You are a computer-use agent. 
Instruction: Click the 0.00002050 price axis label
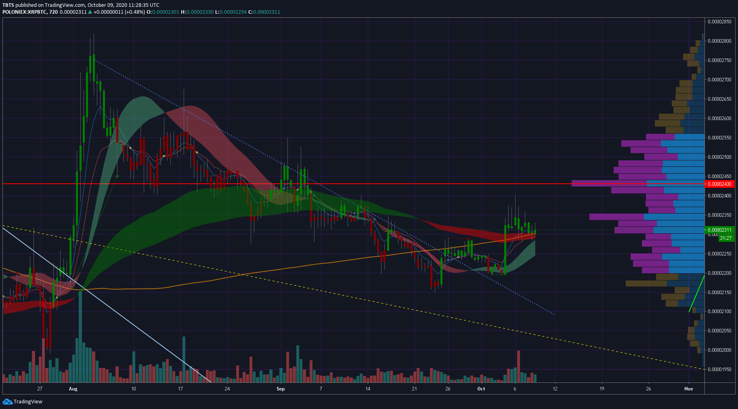point(719,331)
